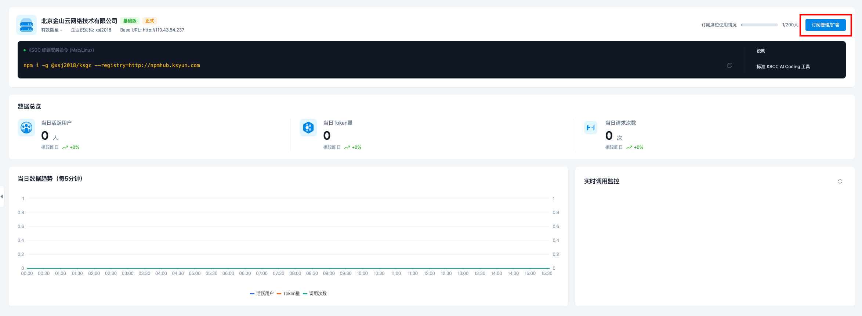
Task: Click the 当日请求次数 icon
Action: coord(591,128)
